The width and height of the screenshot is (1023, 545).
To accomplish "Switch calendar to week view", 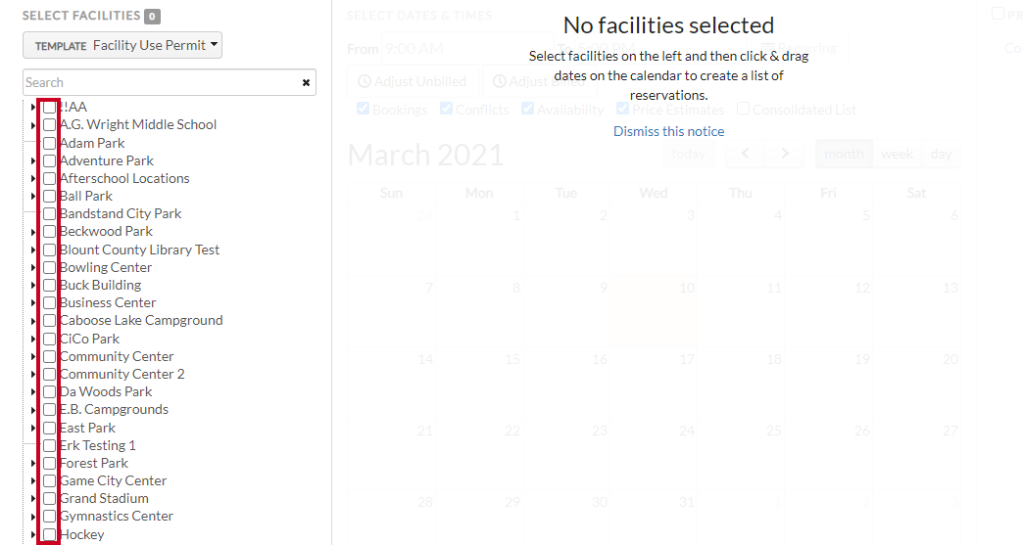I will 897,155.
